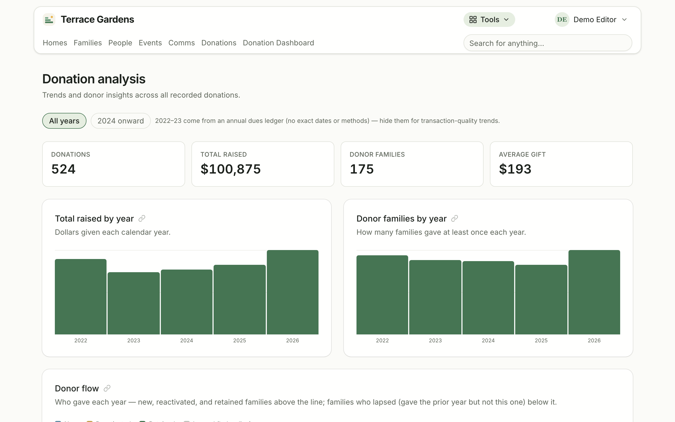The height and width of the screenshot is (422, 675).
Task: Open the People nav item
Action: (x=120, y=43)
